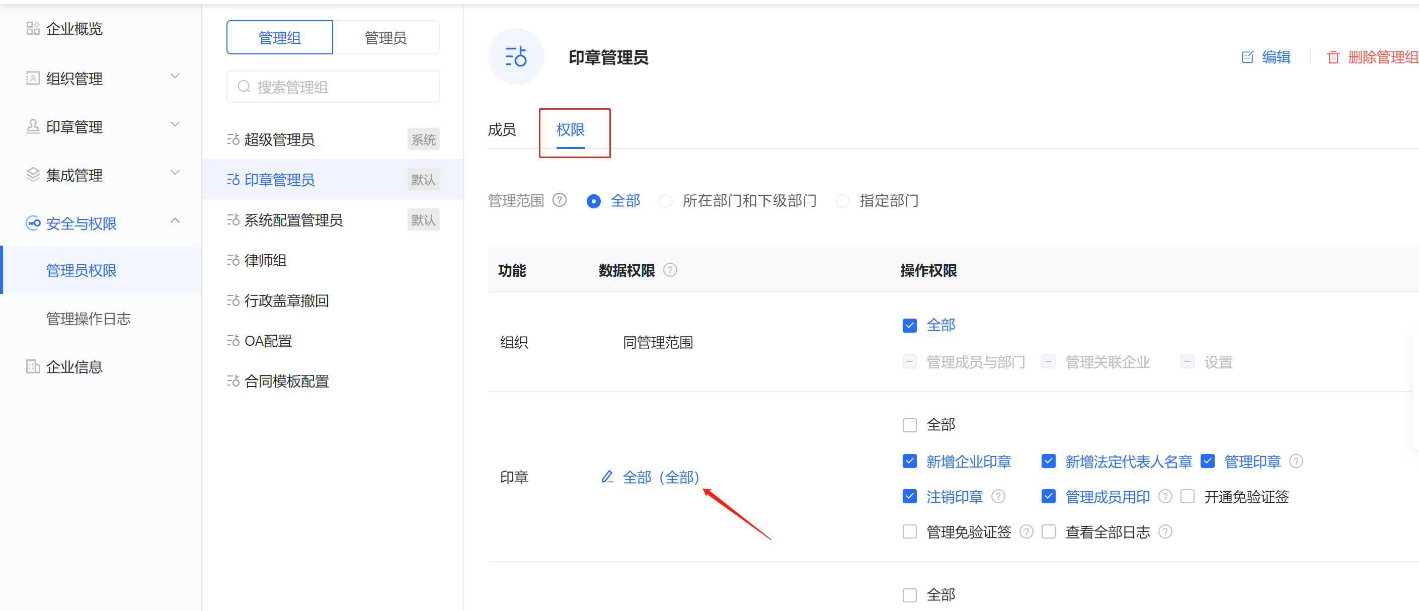This screenshot has height=611, width=1419.
Task: Click the 企业信息 building icon
Action: pos(33,366)
